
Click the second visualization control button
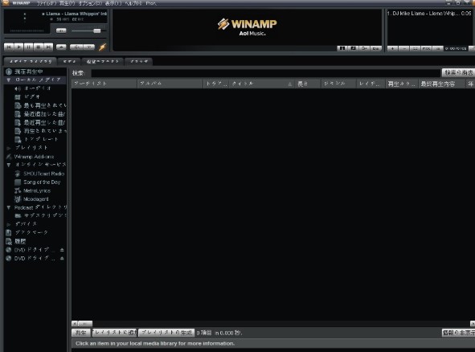(x=353, y=48)
